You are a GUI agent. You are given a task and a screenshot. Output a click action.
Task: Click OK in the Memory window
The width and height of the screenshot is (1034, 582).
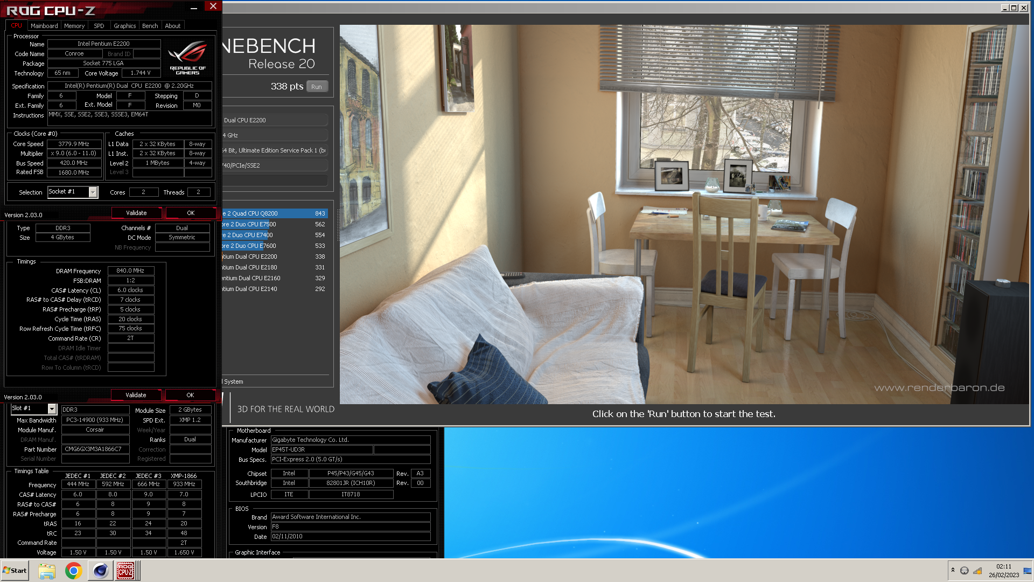190,395
